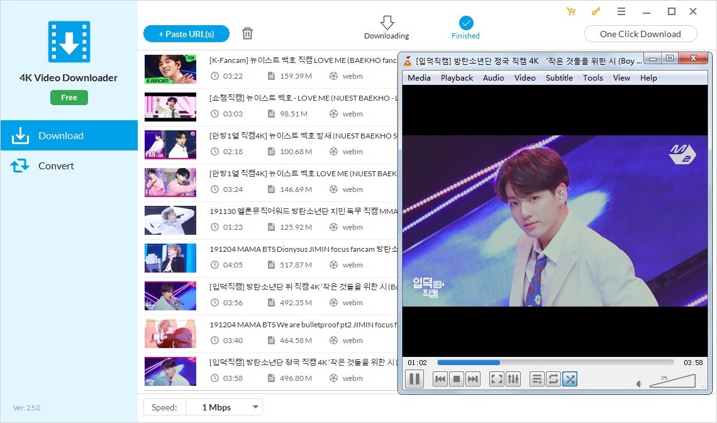This screenshot has width=717, height=423.
Task: Click the 4K Video Downloader logo
Action: tap(69, 42)
